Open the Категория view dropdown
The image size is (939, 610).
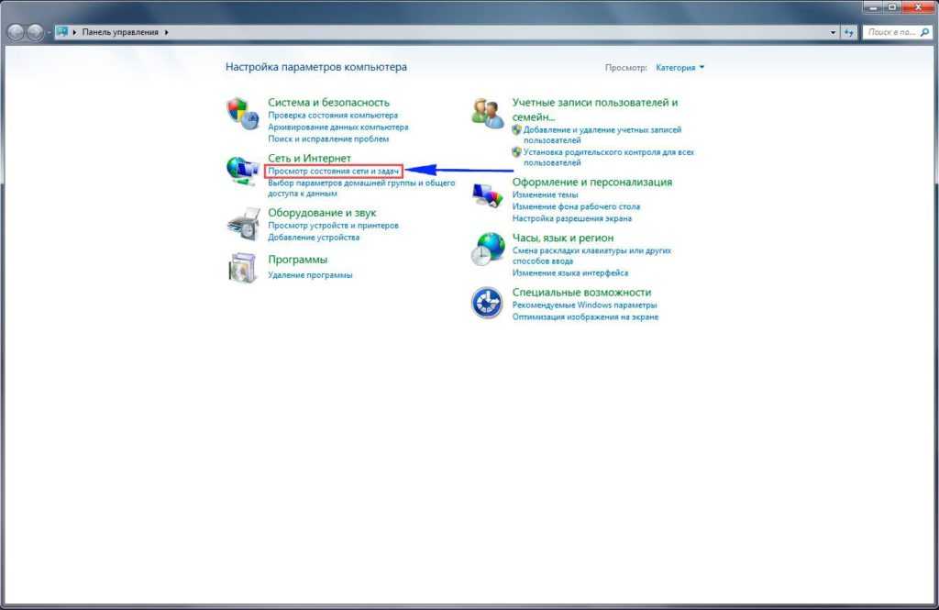(680, 68)
